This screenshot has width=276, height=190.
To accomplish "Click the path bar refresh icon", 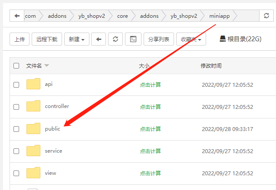I will click(266, 16).
